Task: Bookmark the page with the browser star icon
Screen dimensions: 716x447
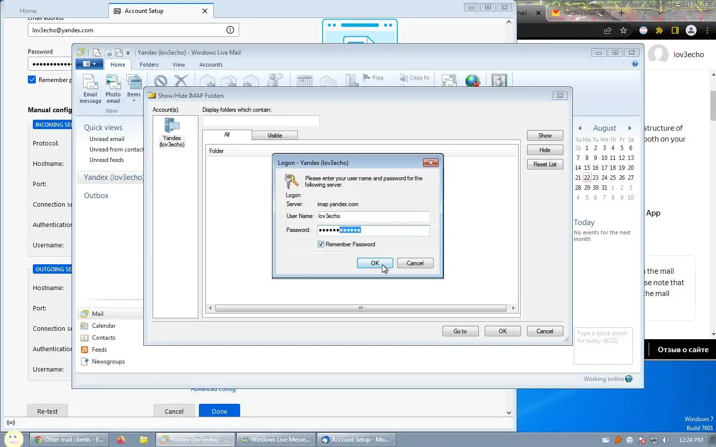Action: point(624,30)
